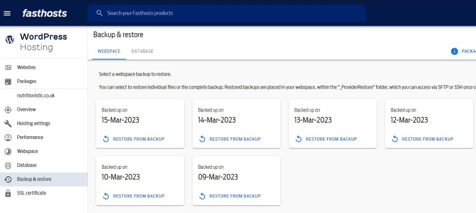The image size is (476, 213).
Task: Click the 13-Mar-2023 date text
Action: coord(313,120)
